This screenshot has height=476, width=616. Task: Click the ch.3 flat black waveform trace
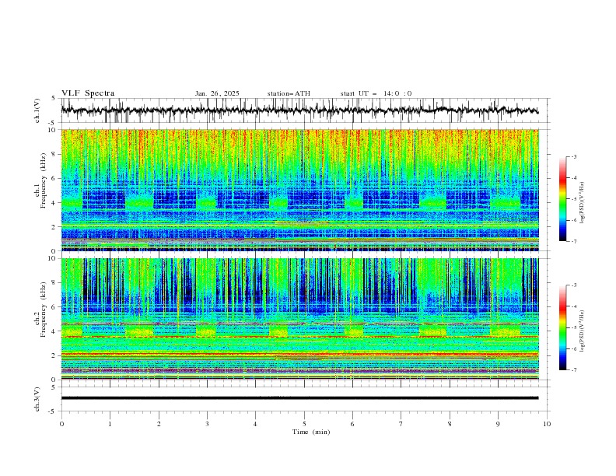click(x=300, y=398)
